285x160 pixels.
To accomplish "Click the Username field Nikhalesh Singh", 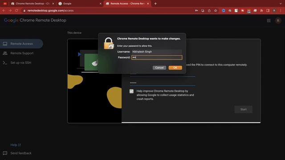I will [x=157, y=52].
